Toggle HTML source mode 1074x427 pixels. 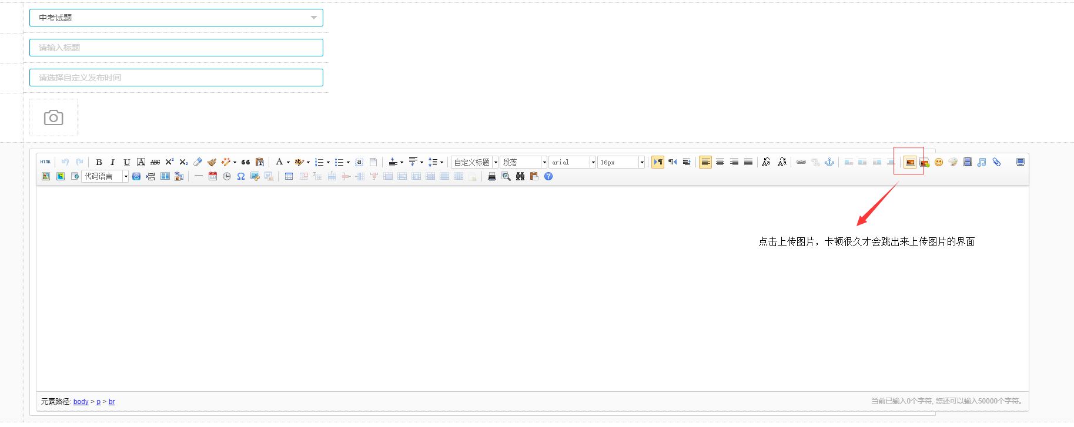tap(46, 162)
